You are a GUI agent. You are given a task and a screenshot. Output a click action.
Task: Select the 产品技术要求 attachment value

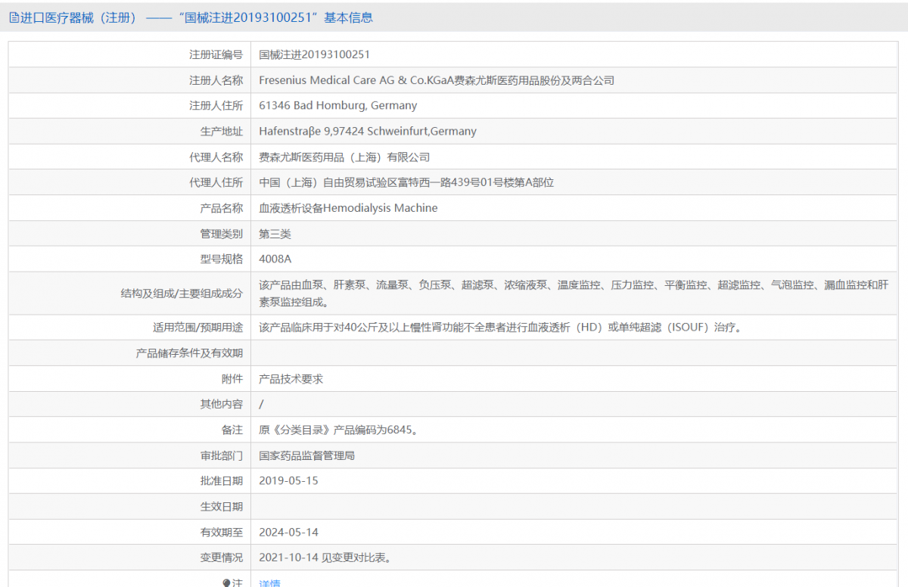tap(291, 379)
